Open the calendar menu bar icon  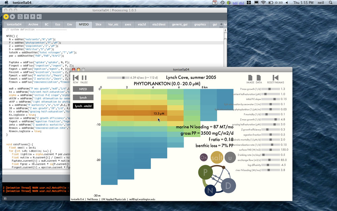pos(215,3)
